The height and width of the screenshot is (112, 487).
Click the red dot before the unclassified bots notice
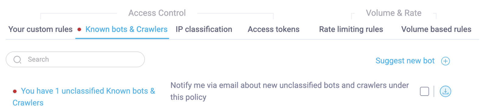pyautogui.click(x=15, y=91)
